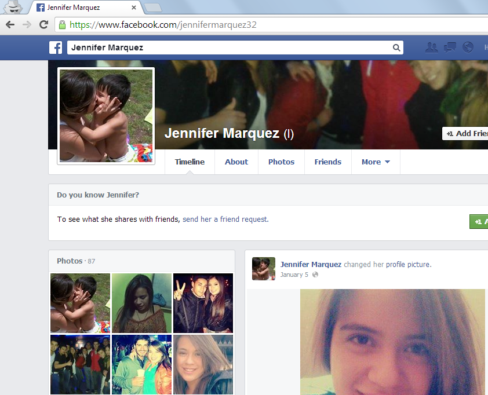
Task: Click the address bar URL field
Action: 271,25
